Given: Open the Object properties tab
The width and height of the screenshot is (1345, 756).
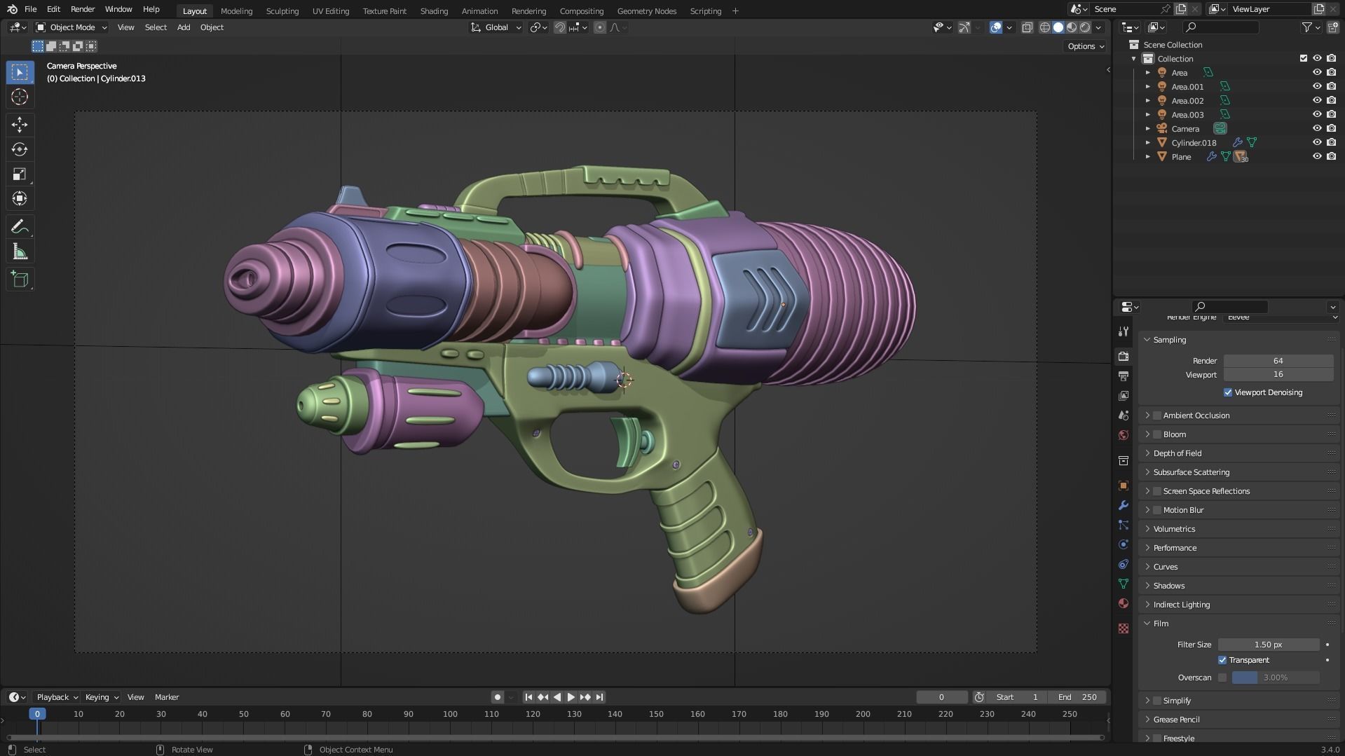Looking at the screenshot, I should (1124, 486).
